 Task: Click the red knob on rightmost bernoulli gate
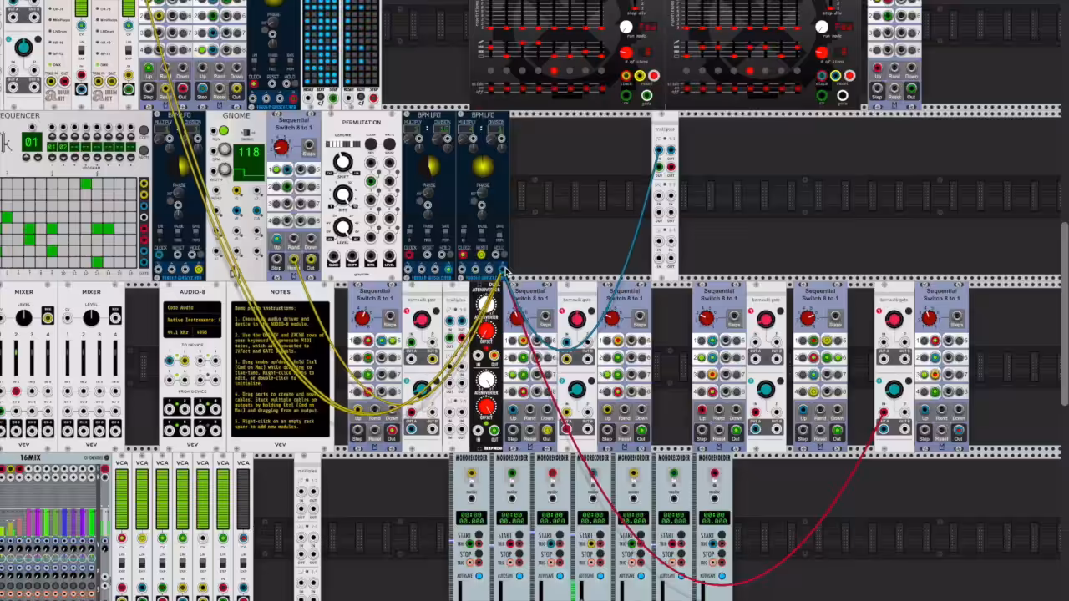click(894, 319)
